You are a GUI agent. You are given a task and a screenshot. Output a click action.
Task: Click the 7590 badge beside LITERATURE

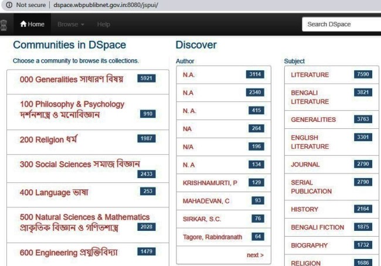[362, 74]
